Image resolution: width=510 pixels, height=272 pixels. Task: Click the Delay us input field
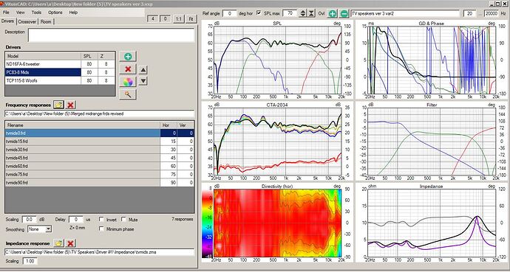point(76,220)
